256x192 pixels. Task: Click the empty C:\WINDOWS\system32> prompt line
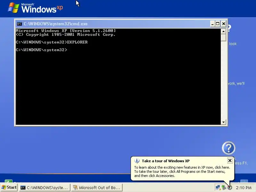tap(42, 50)
